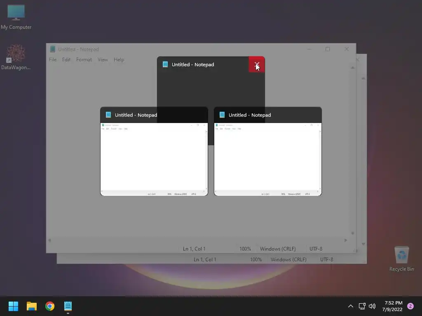422x316 pixels.
Task: Click 'UTF-8' in back window status bar
Action: (x=327, y=260)
